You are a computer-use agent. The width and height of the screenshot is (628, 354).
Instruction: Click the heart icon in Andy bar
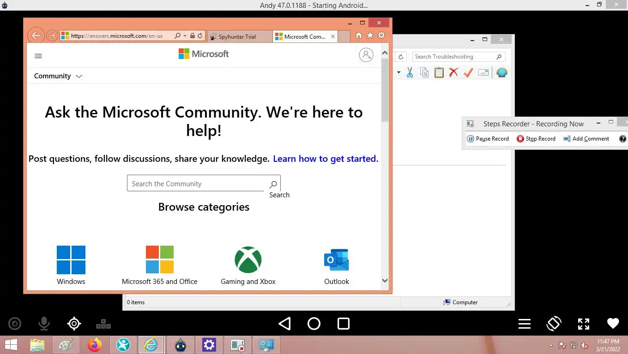click(x=613, y=324)
